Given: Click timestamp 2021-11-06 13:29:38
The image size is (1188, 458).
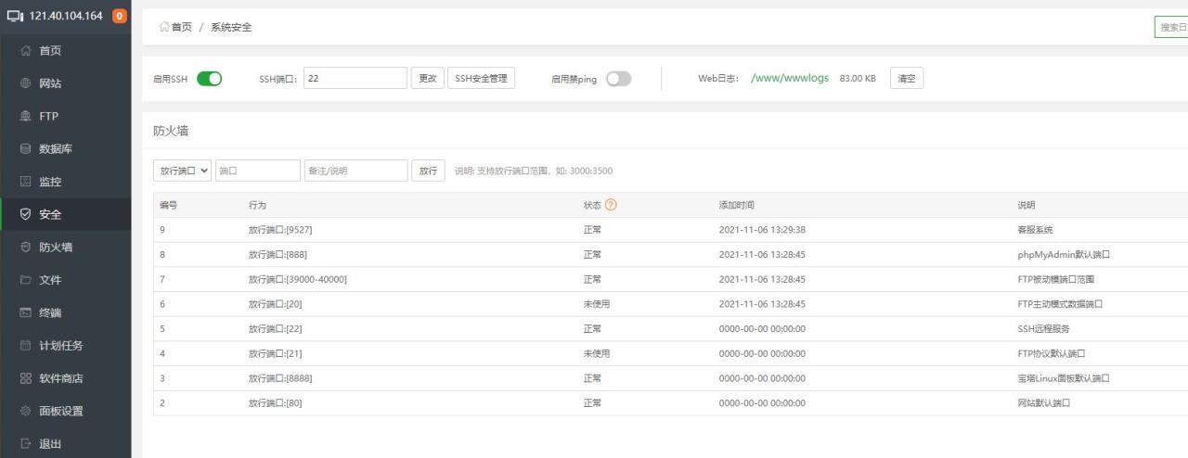Looking at the screenshot, I should [762, 230].
